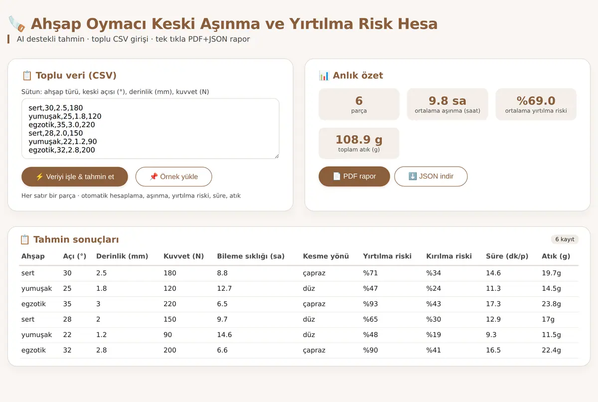
Task: Click the 14.6 bileme sıklığı cell
Action: [x=224, y=335]
